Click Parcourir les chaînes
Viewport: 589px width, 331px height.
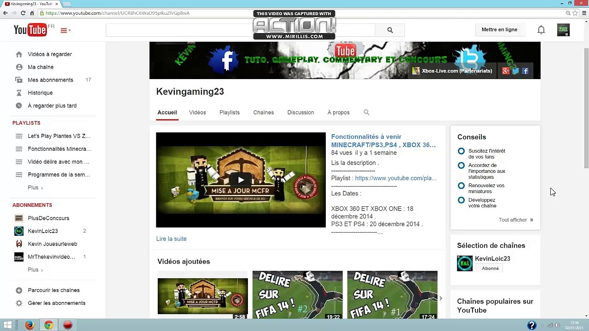point(53,290)
